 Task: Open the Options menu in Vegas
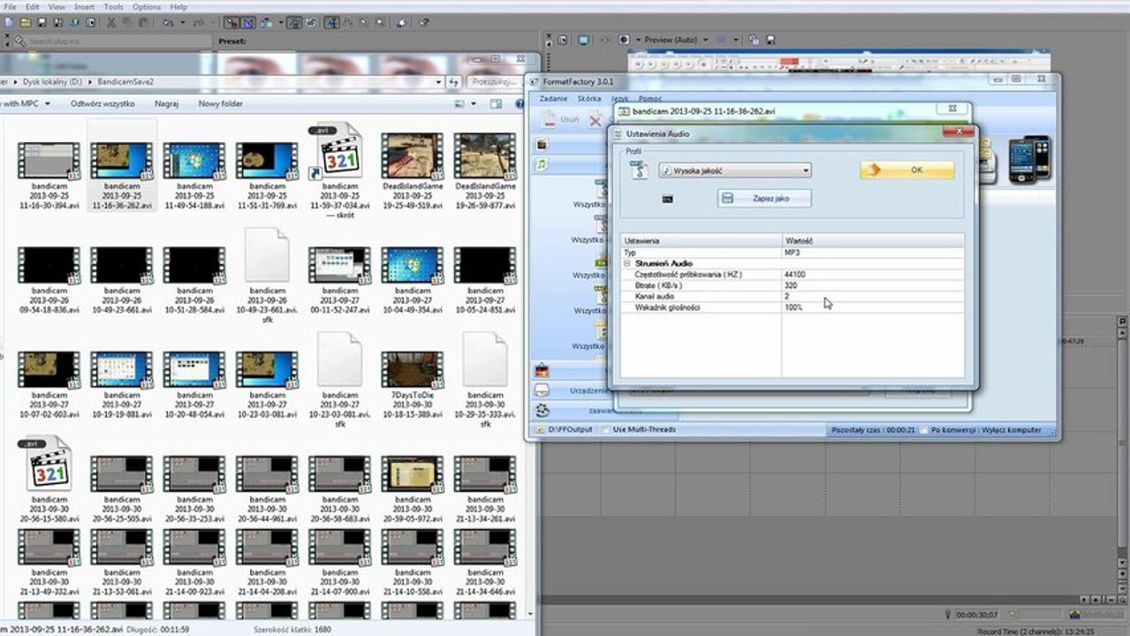coord(147,6)
